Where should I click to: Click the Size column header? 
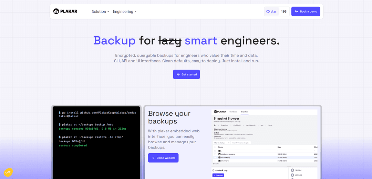coord(279,147)
